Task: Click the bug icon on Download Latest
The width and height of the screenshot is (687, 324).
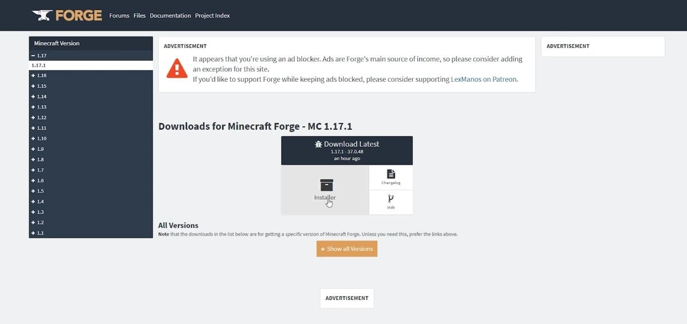Action: (x=318, y=145)
